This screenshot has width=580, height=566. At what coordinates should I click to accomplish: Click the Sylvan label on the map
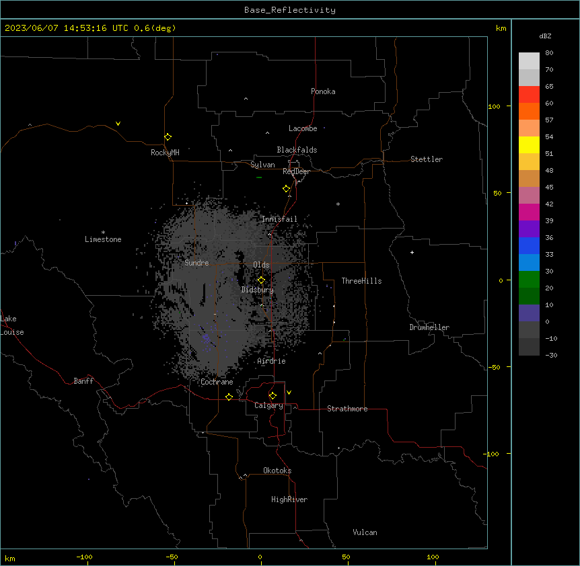point(262,165)
